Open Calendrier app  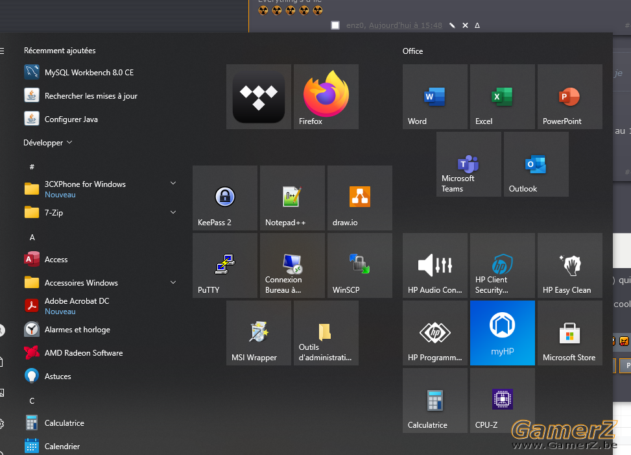[x=101, y=446]
